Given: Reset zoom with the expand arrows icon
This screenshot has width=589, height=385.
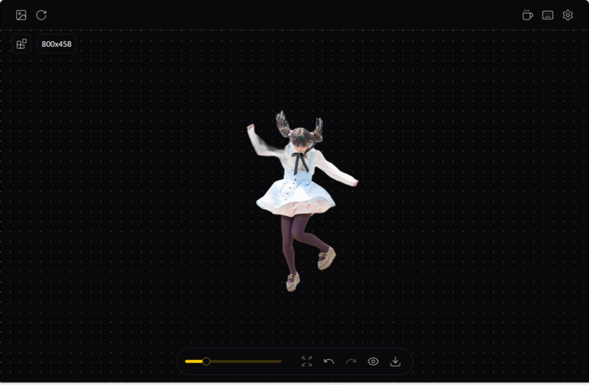Looking at the screenshot, I should [307, 361].
